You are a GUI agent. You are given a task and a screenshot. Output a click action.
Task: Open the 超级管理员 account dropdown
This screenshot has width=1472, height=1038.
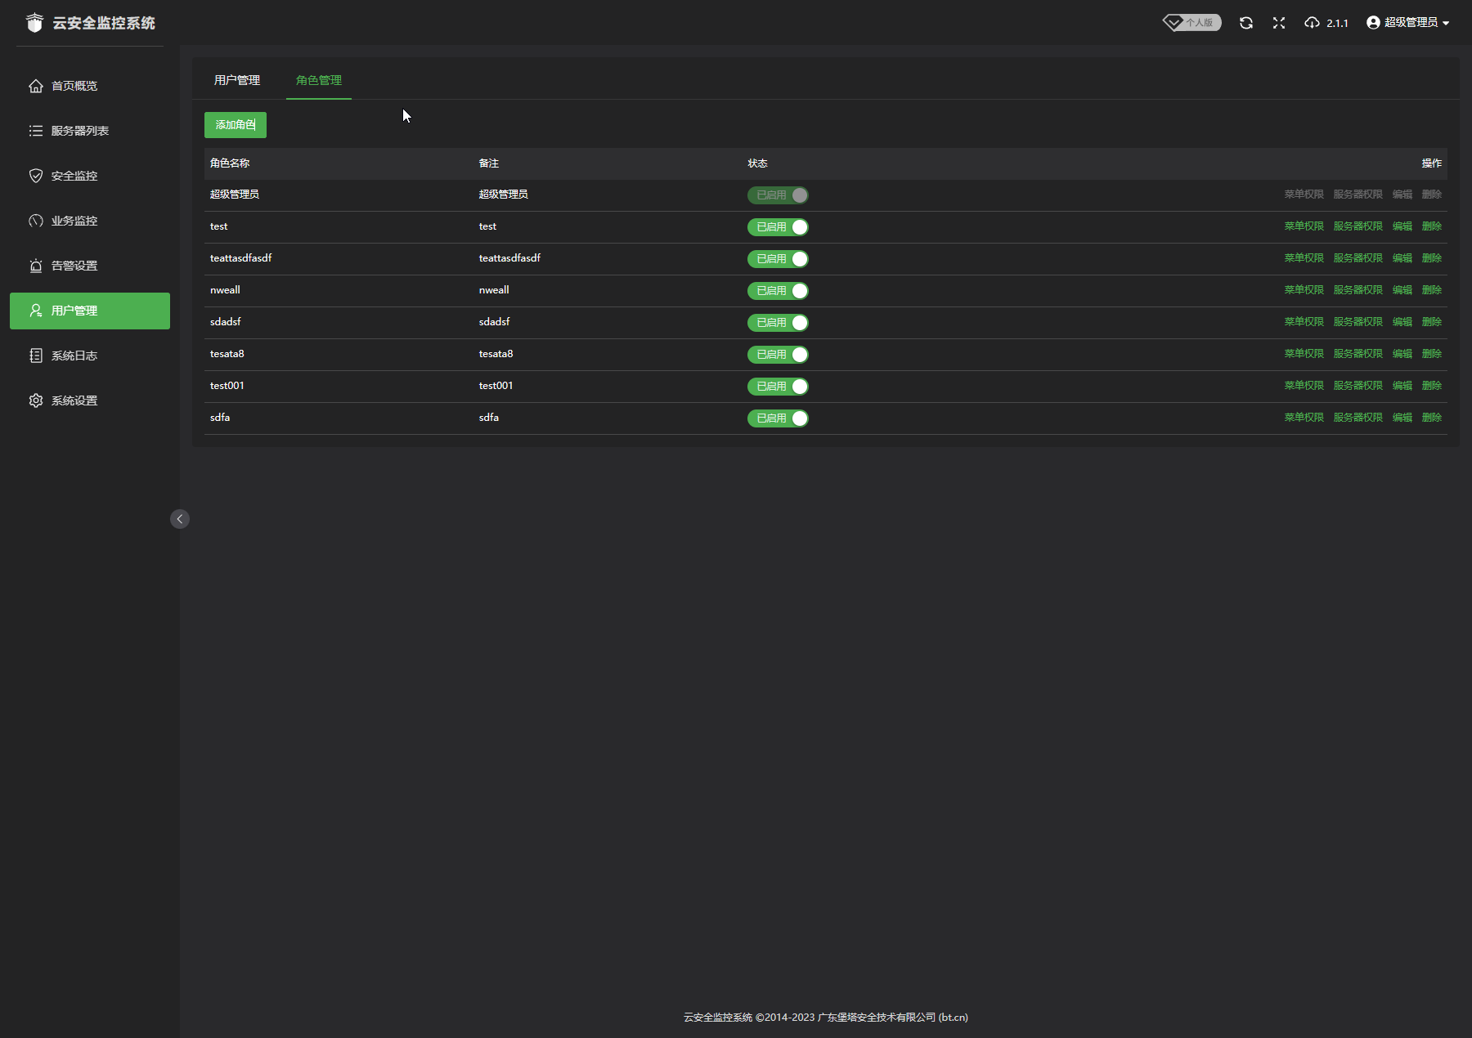point(1408,23)
